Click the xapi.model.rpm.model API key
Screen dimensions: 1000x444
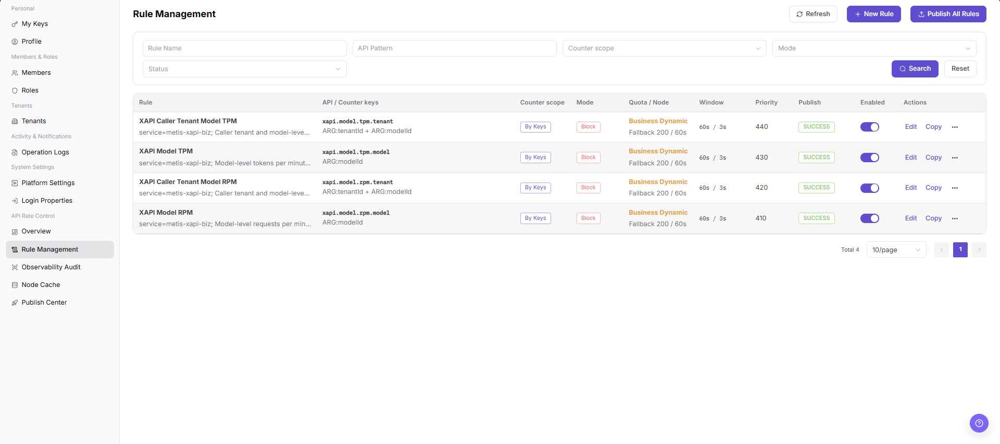pos(356,213)
